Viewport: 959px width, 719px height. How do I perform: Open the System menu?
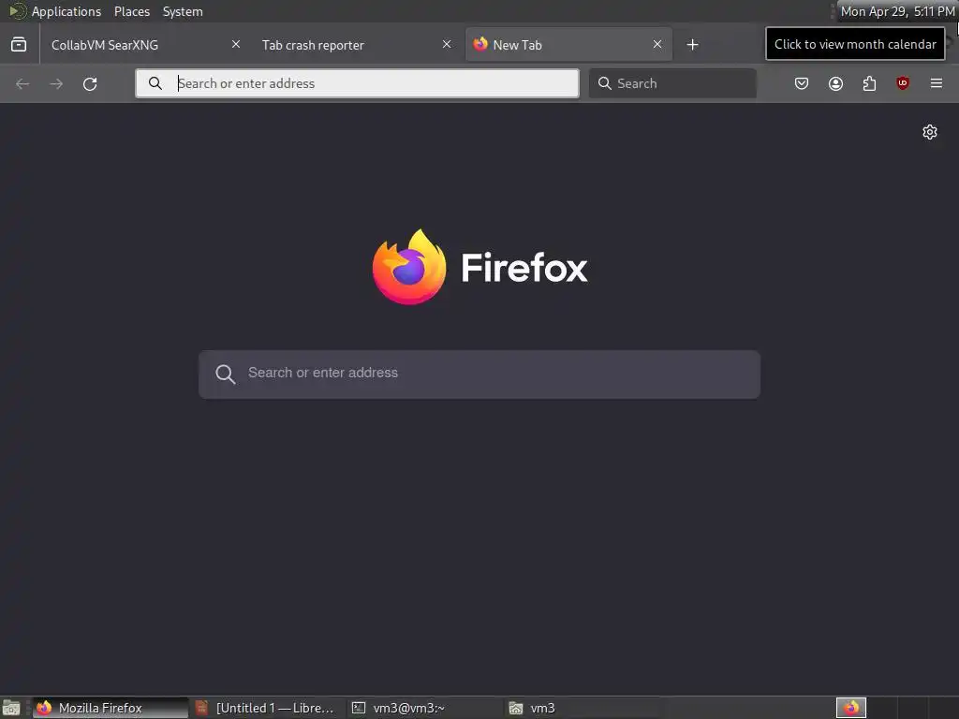[x=183, y=11]
